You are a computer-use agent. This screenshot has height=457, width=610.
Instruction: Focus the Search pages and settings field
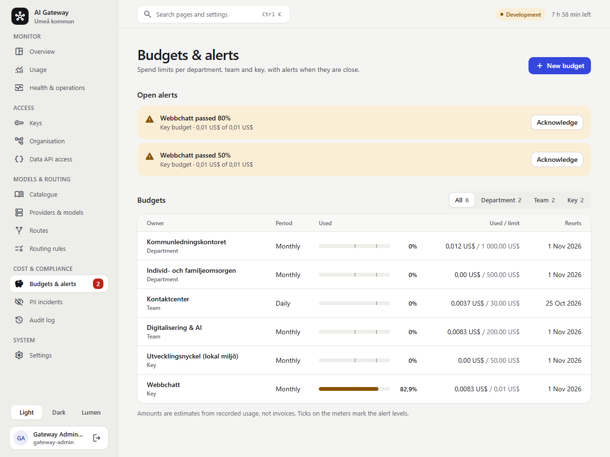pyautogui.click(x=213, y=14)
